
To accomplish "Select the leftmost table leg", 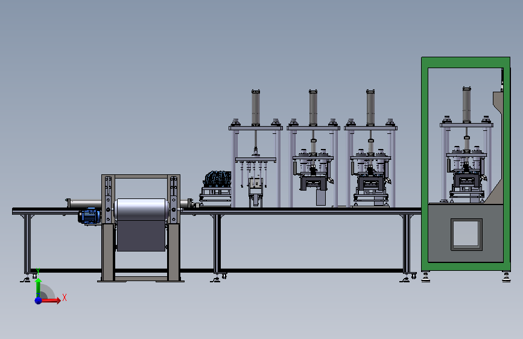I will tap(27, 244).
